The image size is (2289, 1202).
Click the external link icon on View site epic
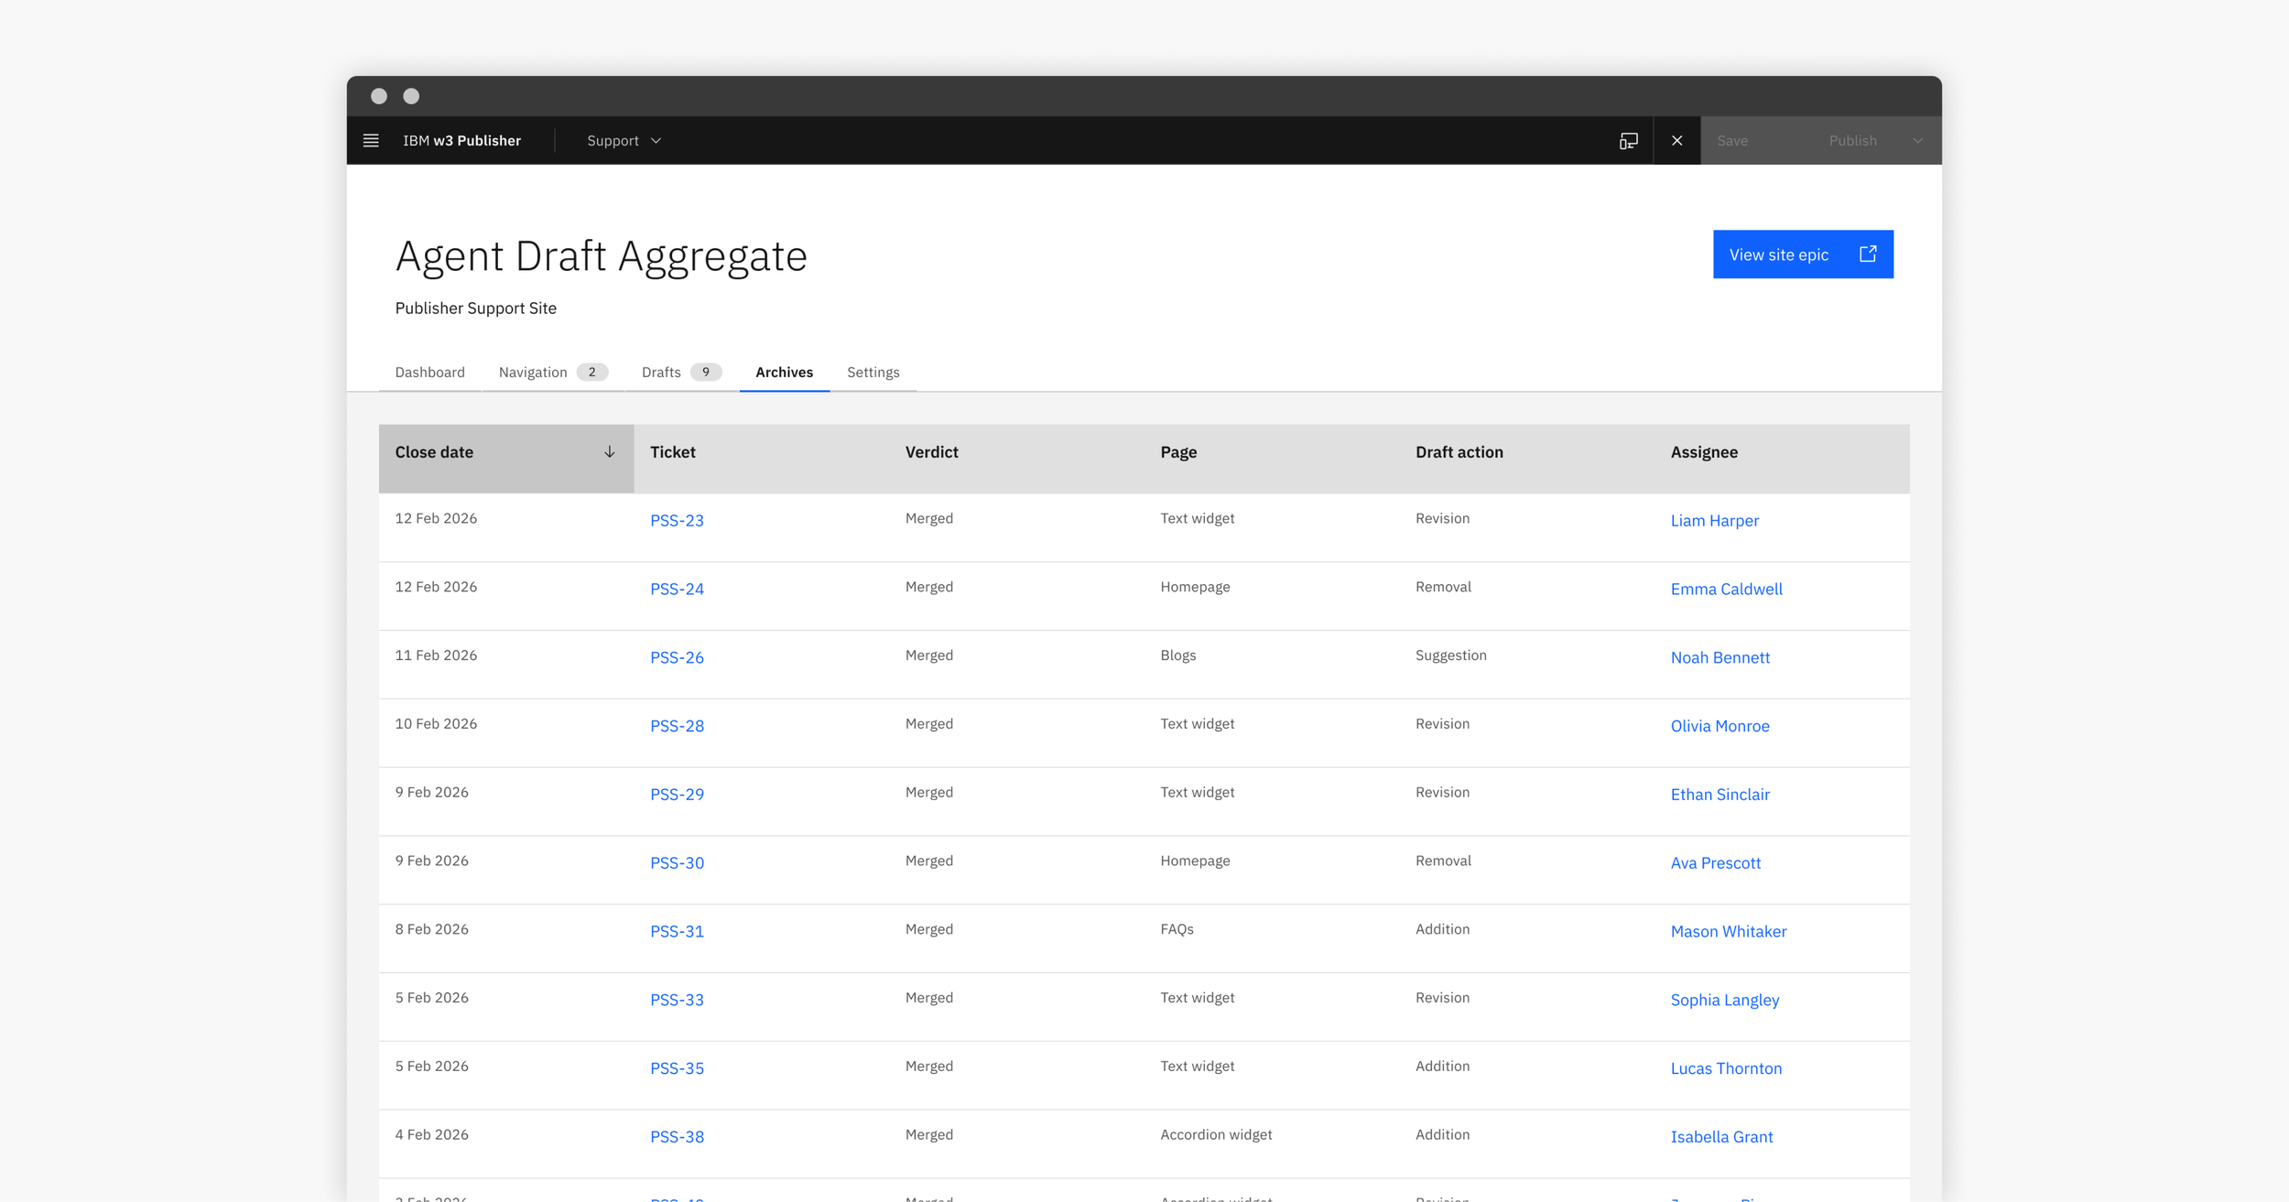[x=1868, y=254]
